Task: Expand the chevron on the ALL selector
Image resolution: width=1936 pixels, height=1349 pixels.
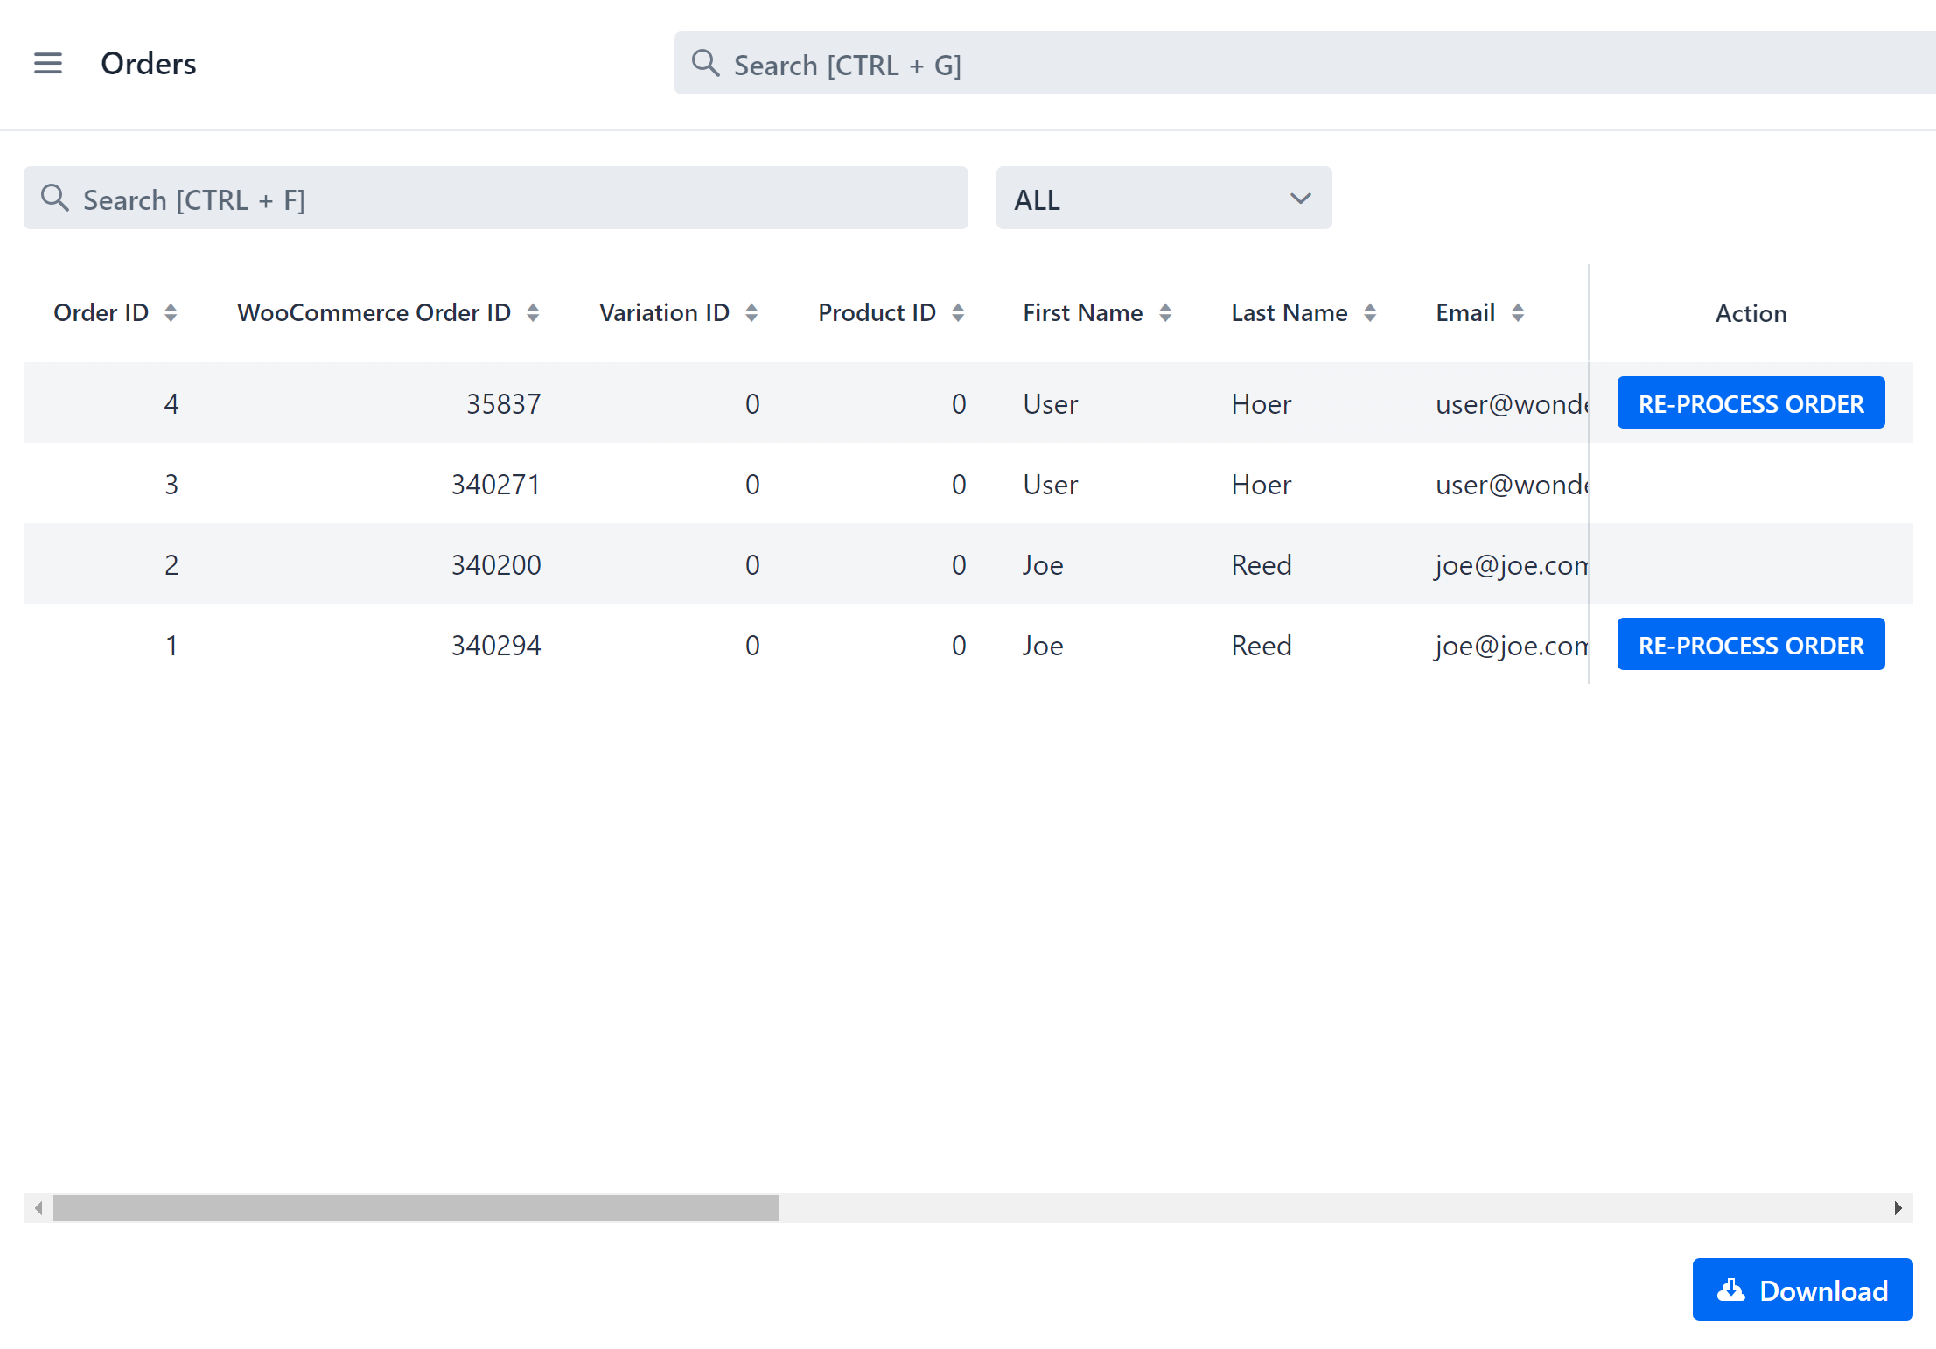Action: point(1299,198)
